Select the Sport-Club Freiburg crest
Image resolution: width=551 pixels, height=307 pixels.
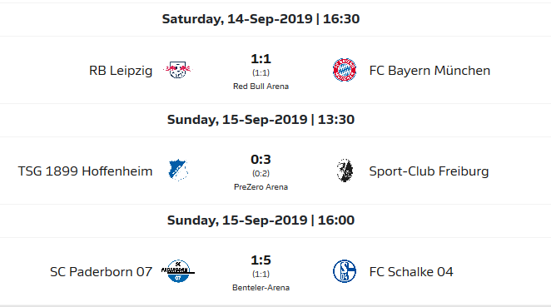345,171
